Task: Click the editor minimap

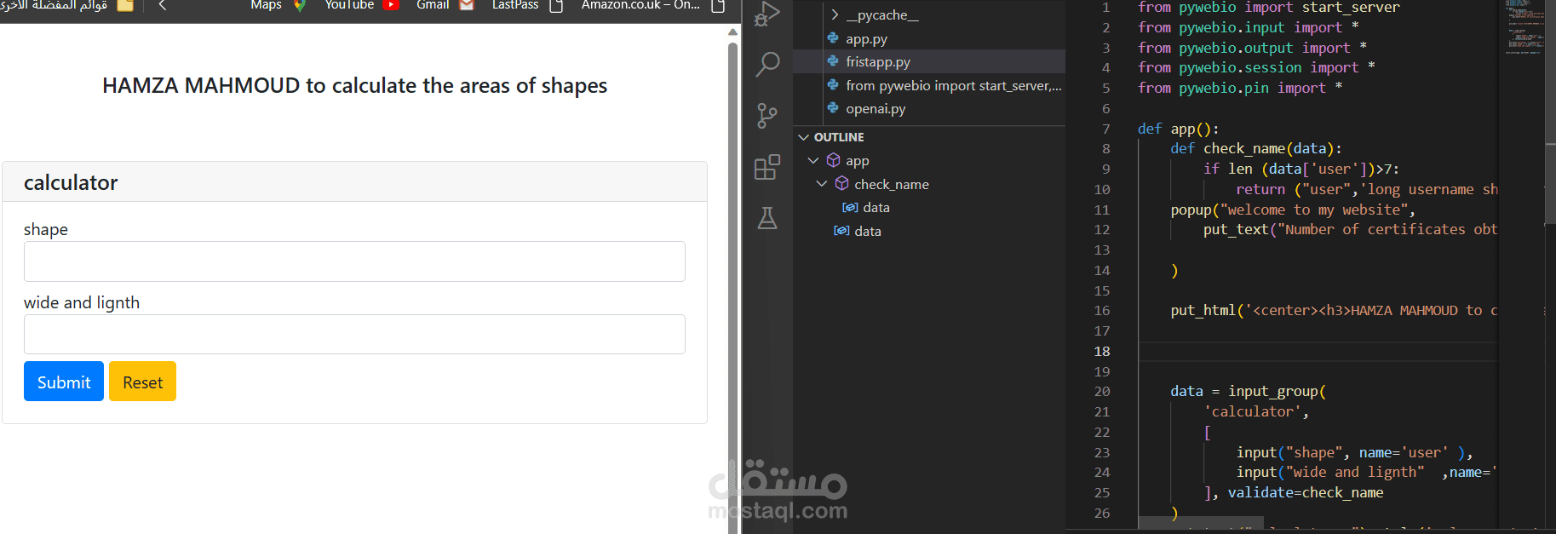Action: [x=1523, y=28]
